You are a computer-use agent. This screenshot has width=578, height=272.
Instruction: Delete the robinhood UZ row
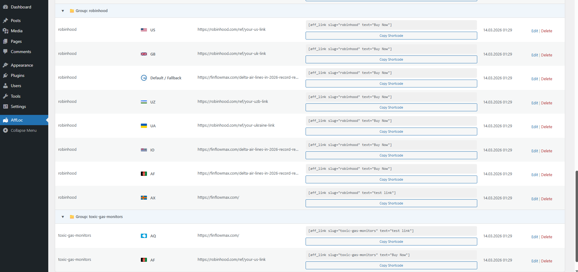click(x=547, y=103)
